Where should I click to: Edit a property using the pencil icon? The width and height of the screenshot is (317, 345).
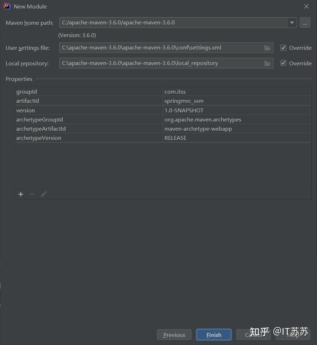[x=44, y=194]
